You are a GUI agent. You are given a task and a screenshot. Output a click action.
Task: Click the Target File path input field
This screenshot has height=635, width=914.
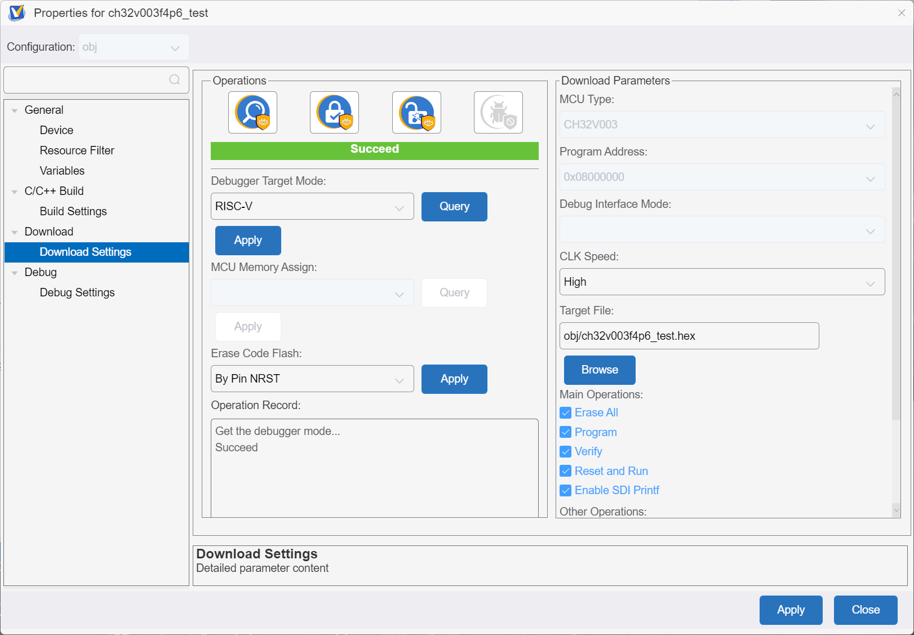[689, 336]
